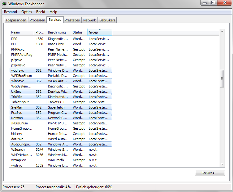
Task: Click the WLAN Aut... description cell
Action: (x=58, y=81)
